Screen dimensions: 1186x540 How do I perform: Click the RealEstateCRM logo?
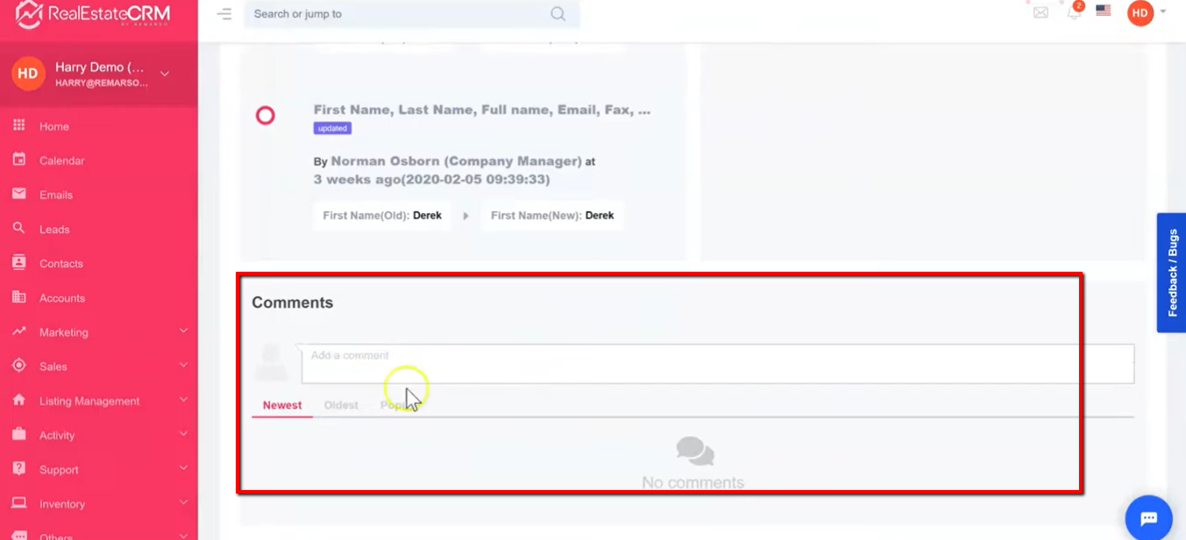[93, 14]
